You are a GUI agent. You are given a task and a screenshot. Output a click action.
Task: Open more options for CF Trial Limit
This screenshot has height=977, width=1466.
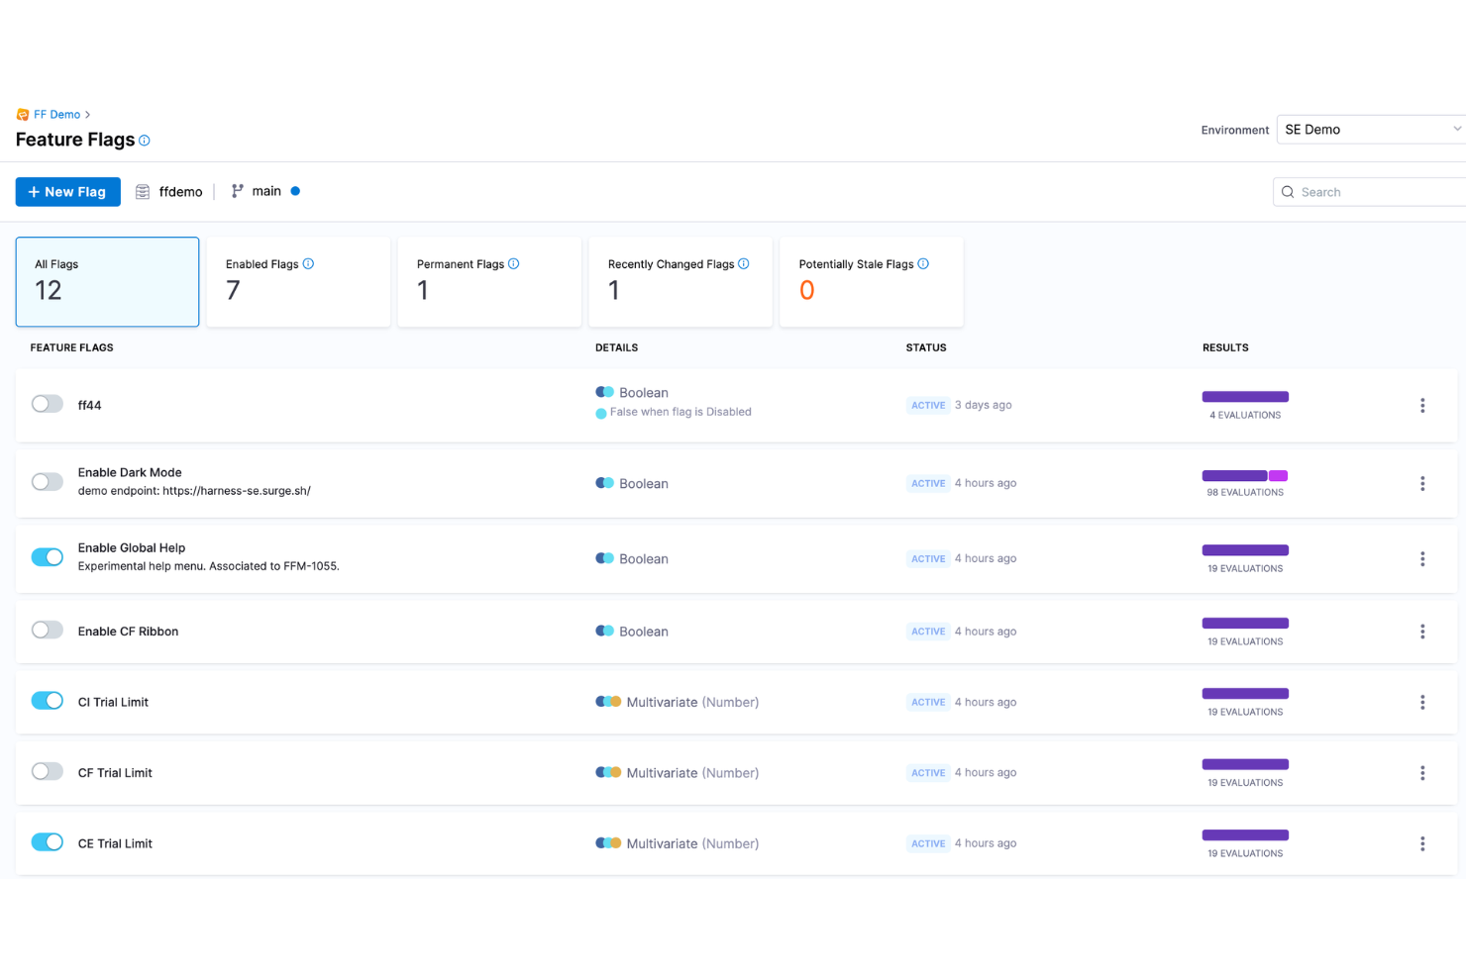1422,773
